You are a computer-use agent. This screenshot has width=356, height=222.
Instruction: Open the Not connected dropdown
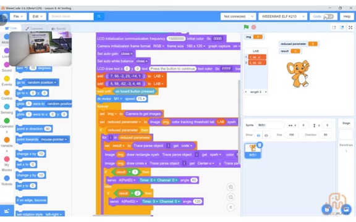pyautogui.click(x=238, y=16)
